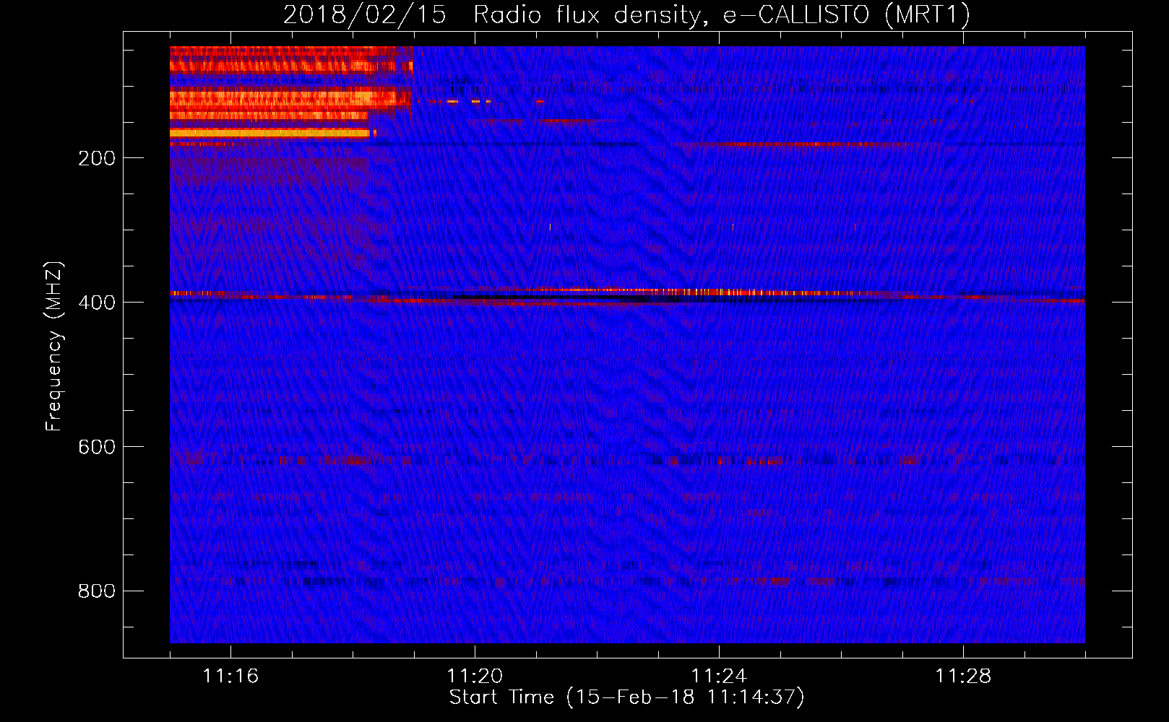Click the '11:20' time axis label
The image size is (1169, 722).
475,676
